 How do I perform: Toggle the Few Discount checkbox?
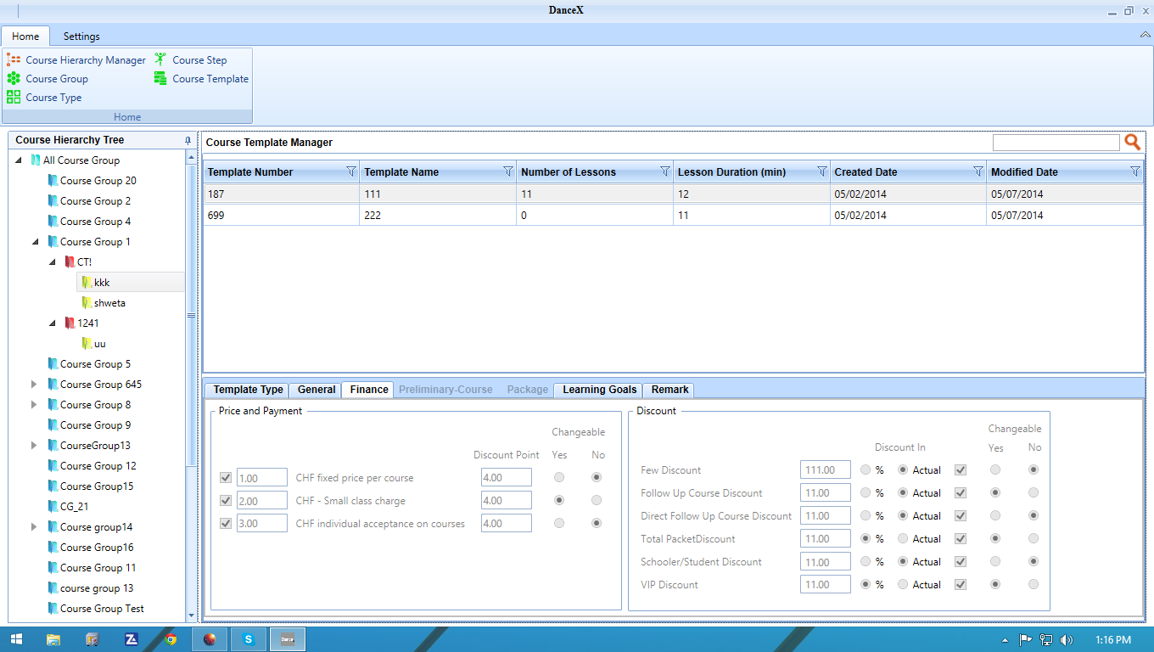pos(961,469)
